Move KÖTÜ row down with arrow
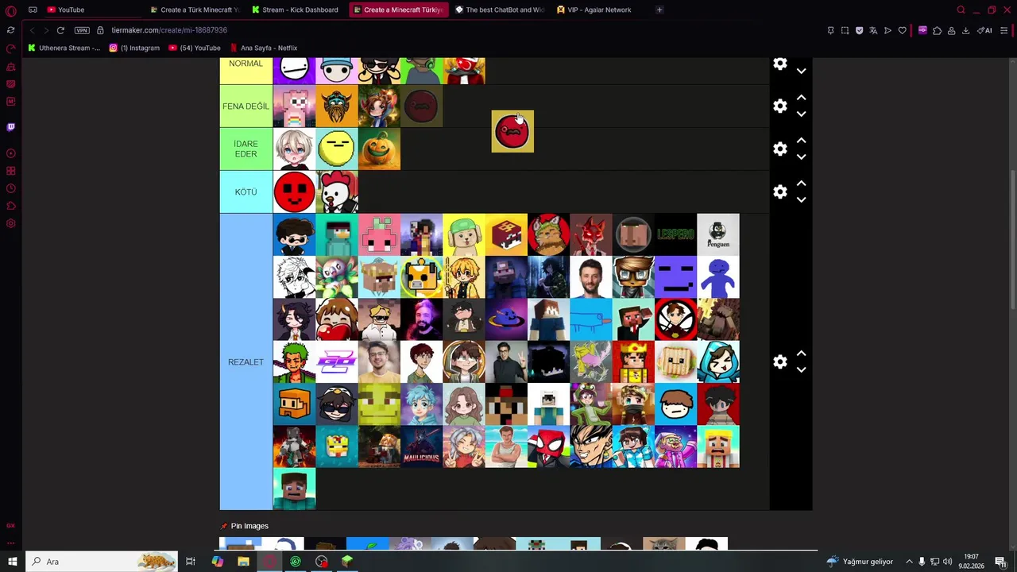Image resolution: width=1017 pixels, height=572 pixels. (801, 200)
